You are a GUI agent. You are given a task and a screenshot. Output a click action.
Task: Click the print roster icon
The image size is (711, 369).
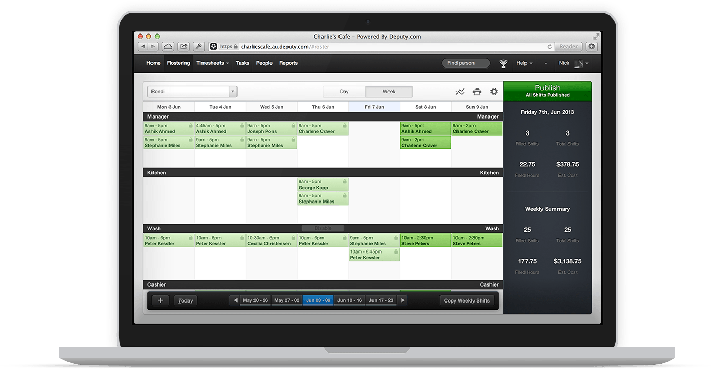point(477,92)
